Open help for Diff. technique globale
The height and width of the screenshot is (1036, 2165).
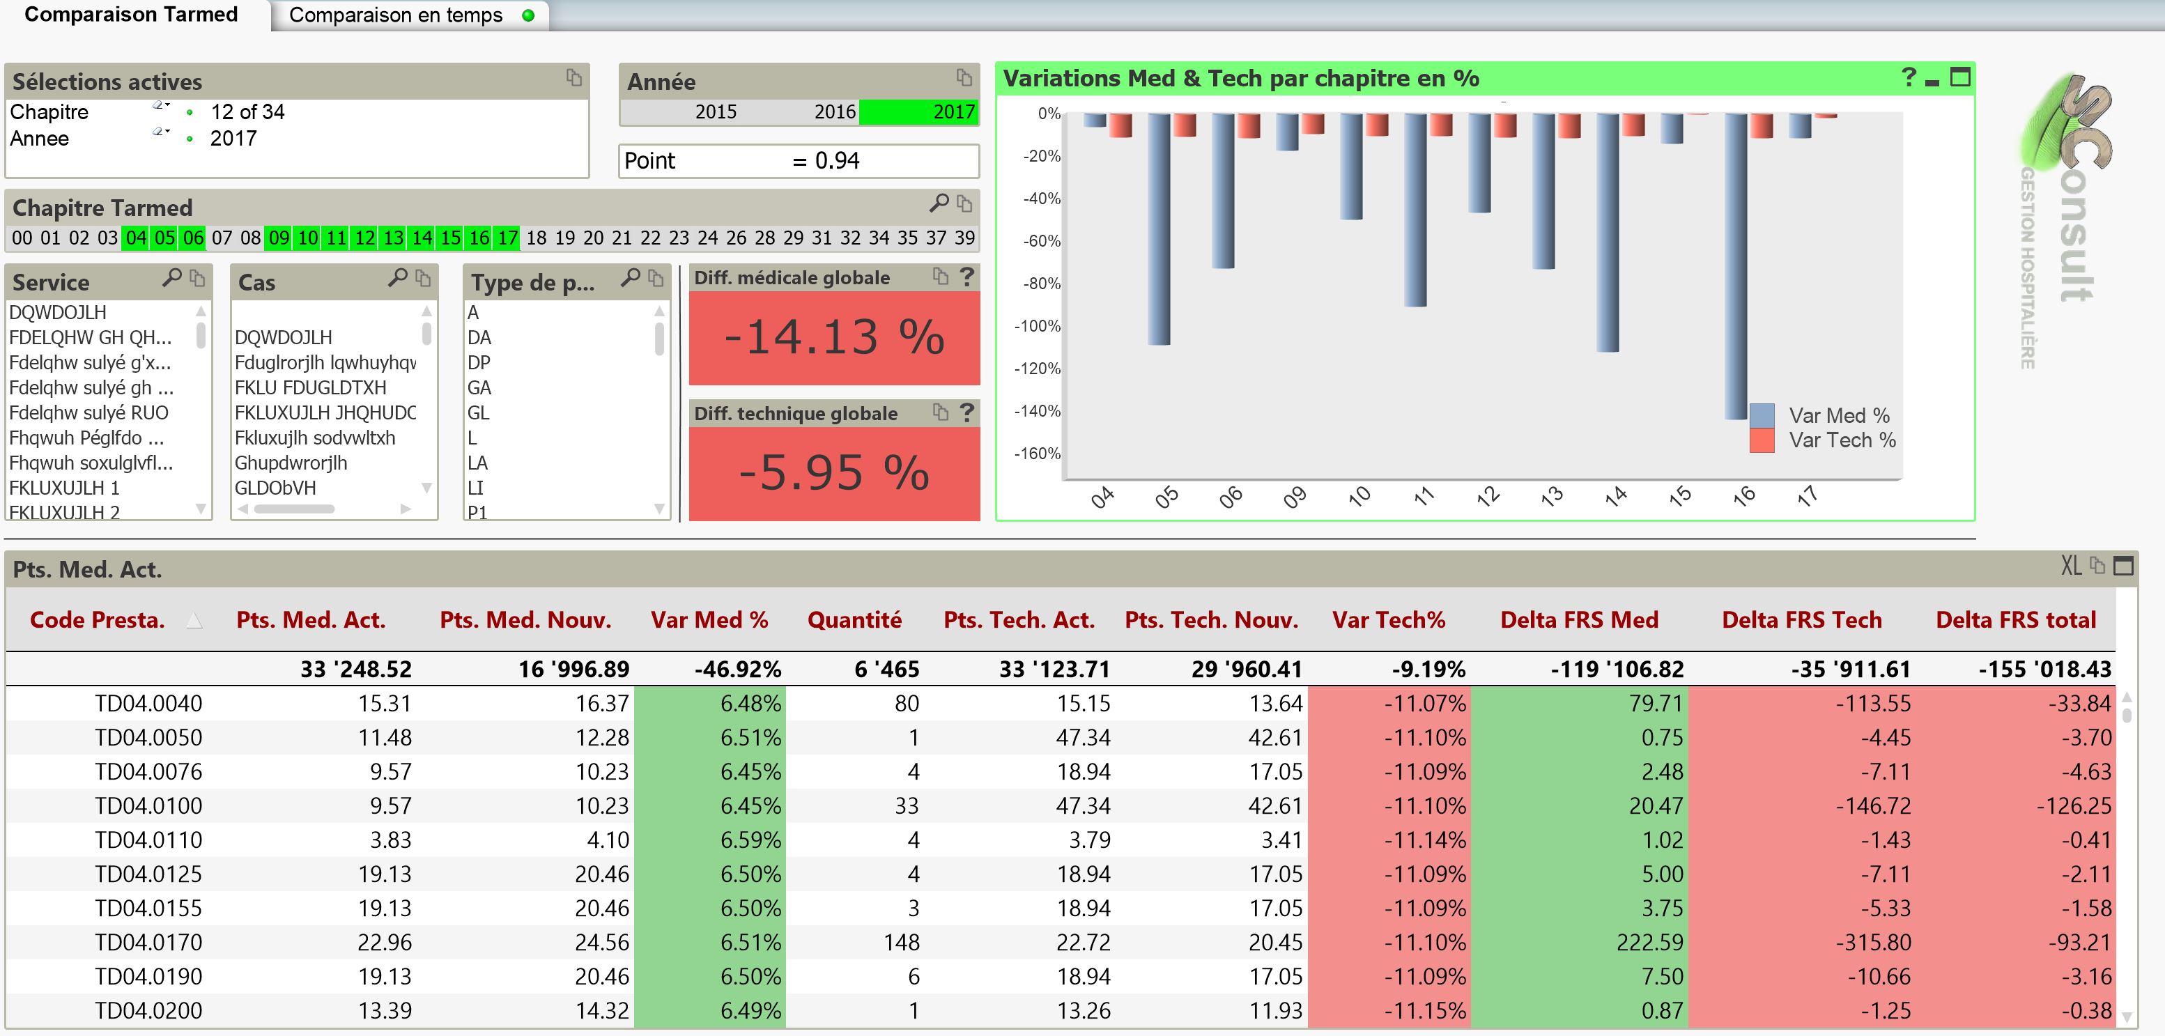967,412
